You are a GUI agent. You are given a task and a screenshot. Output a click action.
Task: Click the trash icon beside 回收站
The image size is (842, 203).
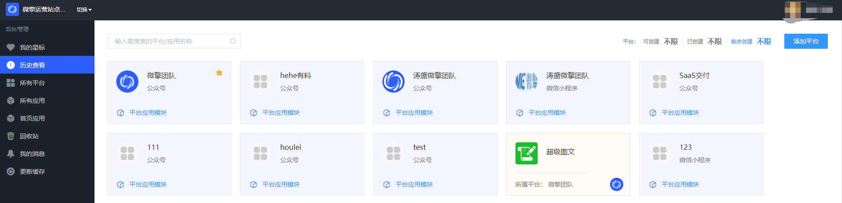point(11,136)
